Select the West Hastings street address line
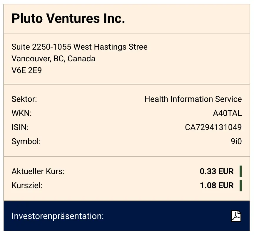Image resolution: width=254 pixels, height=236 pixels. (79, 47)
